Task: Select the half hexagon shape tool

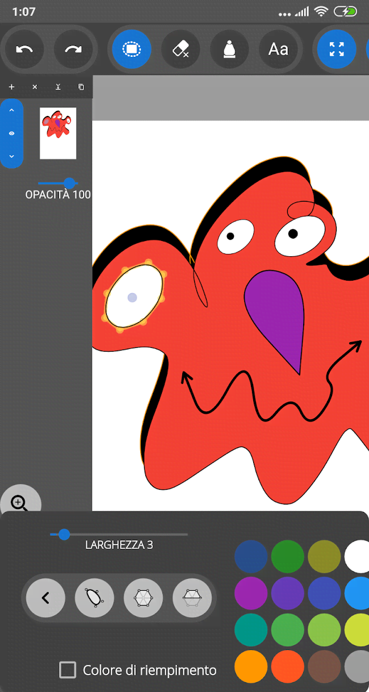Action: 192,598
